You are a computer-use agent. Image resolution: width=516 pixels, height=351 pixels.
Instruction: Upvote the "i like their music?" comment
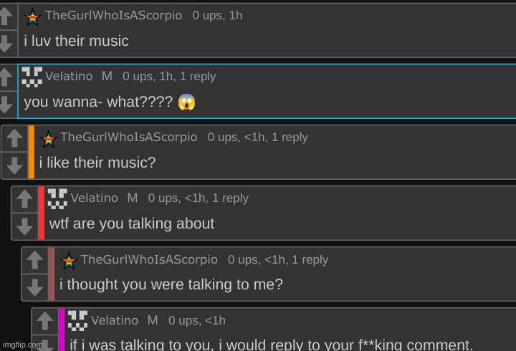[14, 138]
